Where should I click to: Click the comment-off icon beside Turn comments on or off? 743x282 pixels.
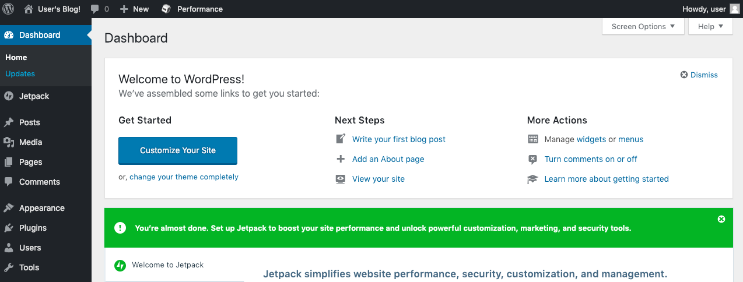[x=532, y=159]
